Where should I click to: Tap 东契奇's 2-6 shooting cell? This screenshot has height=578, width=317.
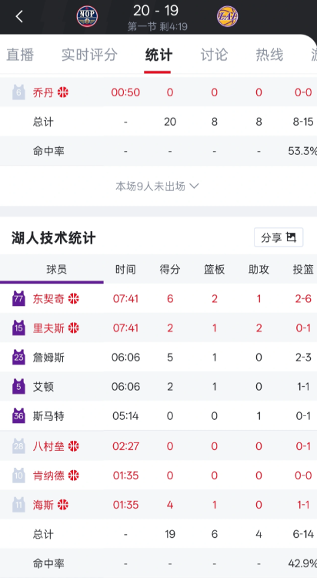[303, 298]
